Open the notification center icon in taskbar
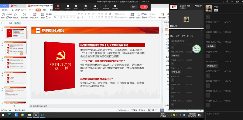 coord(199,115)
